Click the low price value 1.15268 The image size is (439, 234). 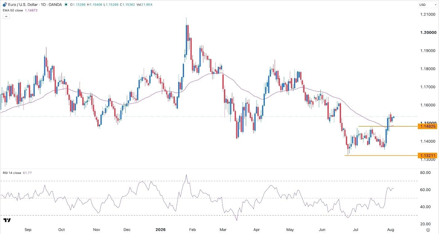coord(113,5)
